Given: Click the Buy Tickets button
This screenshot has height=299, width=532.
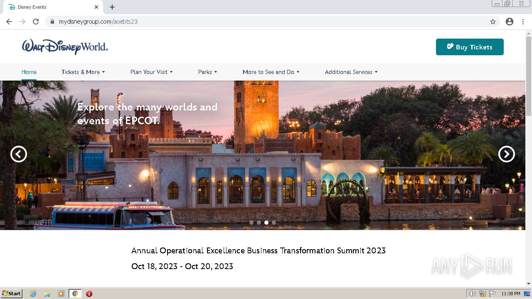Looking at the screenshot, I should [x=470, y=47].
